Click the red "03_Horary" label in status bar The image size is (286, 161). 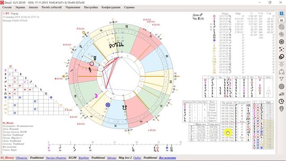(7, 158)
